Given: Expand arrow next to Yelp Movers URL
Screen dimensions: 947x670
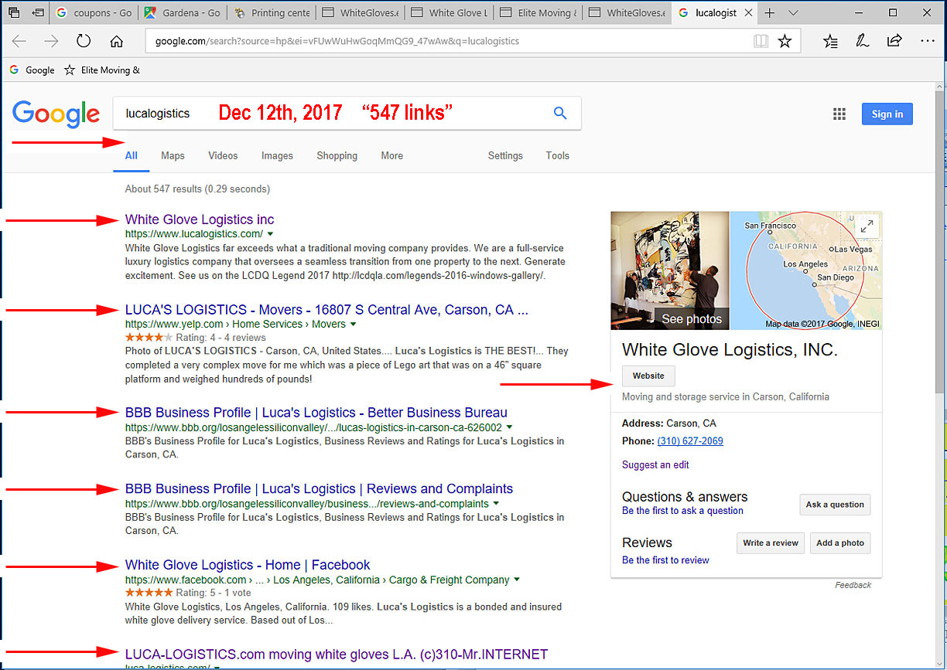Looking at the screenshot, I should tap(353, 325).
